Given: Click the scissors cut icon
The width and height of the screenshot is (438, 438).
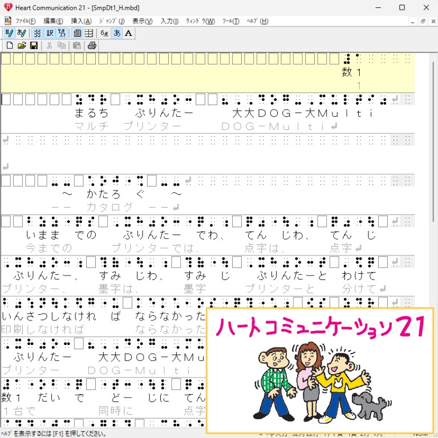Looking at the screenshot, I should tap(50, 45).
